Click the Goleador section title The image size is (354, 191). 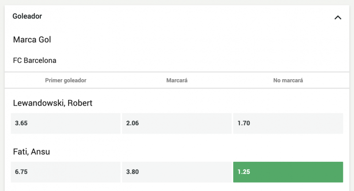pyautogui.click(x=27, y=16)
